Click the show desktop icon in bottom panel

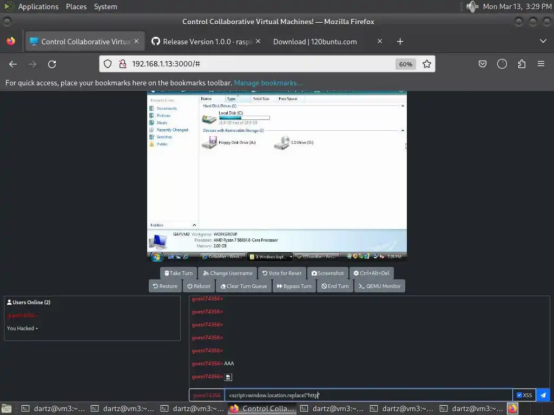pyautogui.click(x=6, y=409)
